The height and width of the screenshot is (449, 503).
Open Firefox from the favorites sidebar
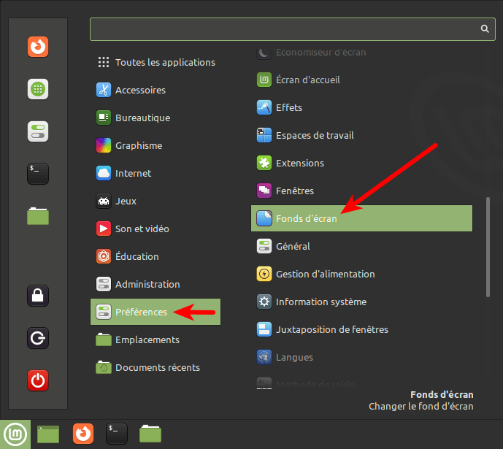pos(38,47)
